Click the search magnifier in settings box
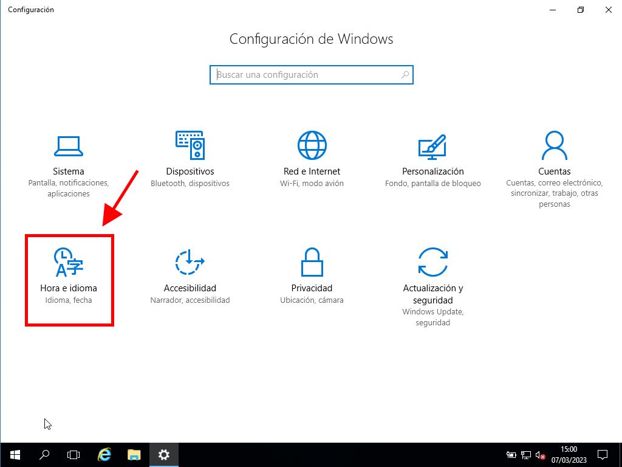 405,75
